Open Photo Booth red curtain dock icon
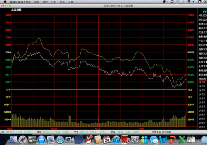Image resolution: width=207 pixels, height=145 pixels. (x=126, y=140)
